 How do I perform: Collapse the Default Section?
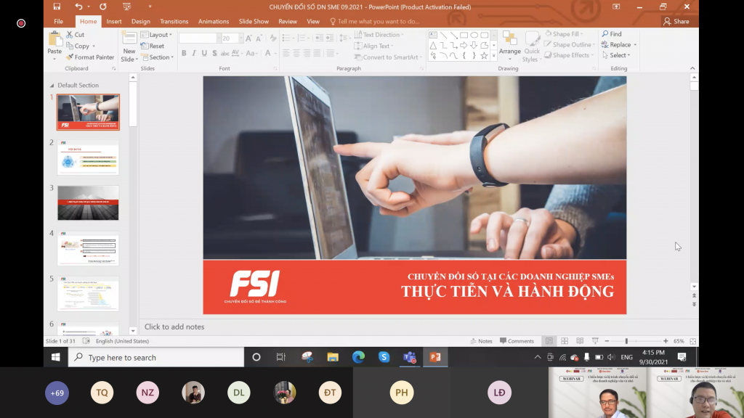pyautogui.click(x=52, y=86)
